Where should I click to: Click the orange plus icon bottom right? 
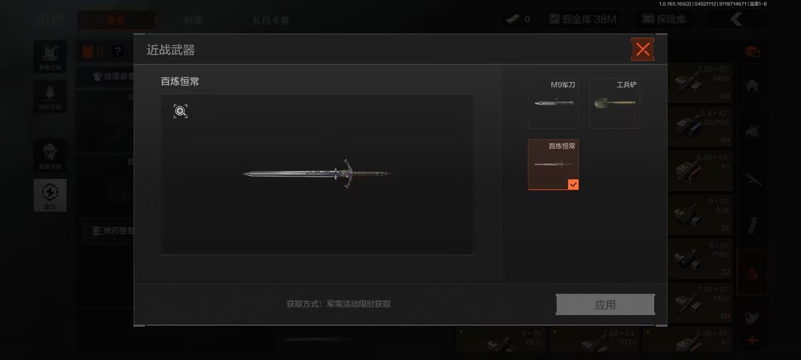coord(752,341)
